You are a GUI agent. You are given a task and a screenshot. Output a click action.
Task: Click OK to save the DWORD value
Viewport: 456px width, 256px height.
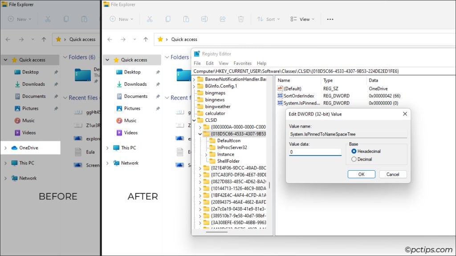point(361,174)
